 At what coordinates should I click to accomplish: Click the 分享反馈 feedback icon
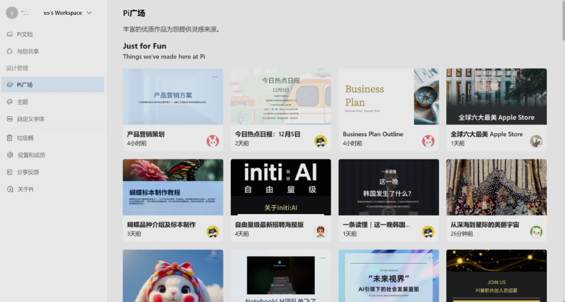(9, 172)
